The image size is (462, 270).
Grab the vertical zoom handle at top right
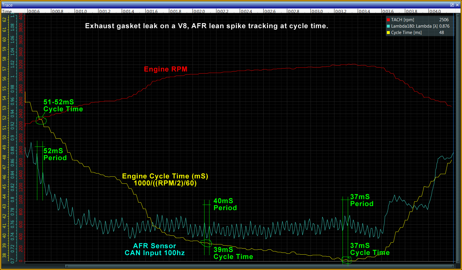pyautogui.click(x=458, y=16)
